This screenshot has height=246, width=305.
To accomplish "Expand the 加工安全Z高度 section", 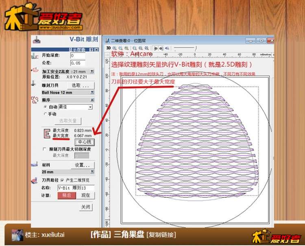I will coord(92,71).
